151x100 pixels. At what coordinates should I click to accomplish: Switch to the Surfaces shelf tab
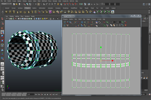click(x=20, y=8)
